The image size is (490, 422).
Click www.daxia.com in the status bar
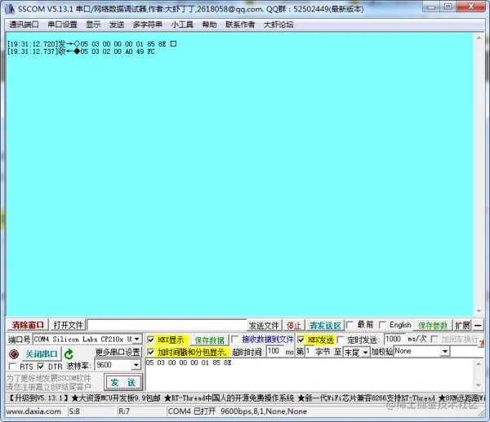pos(33,411)
